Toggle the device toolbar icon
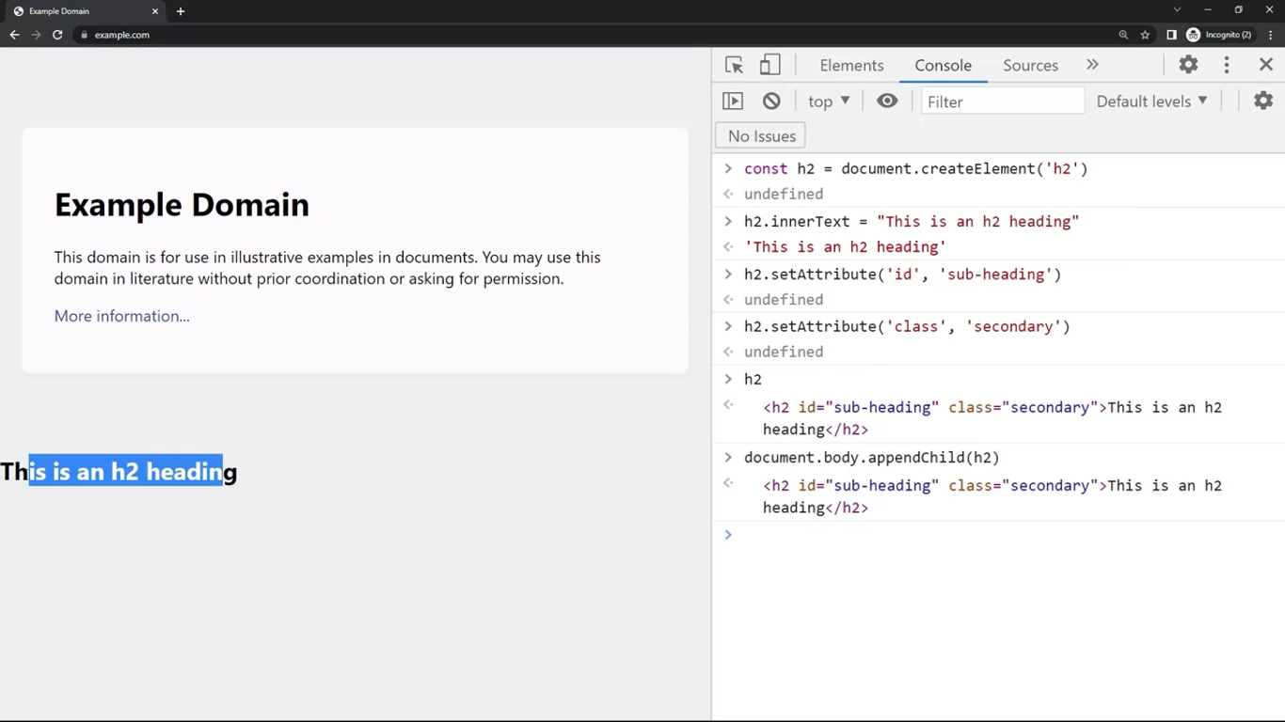This screenshot has width=1285, height=722. point(769,65)
